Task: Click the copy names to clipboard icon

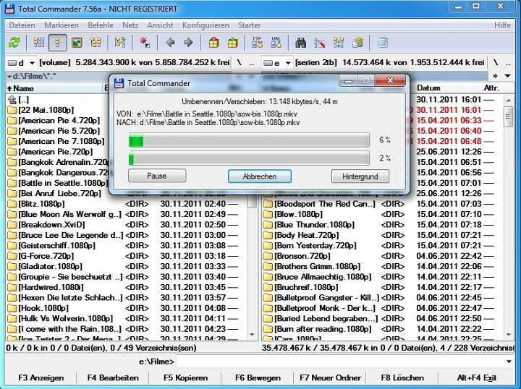Action: 357,43
